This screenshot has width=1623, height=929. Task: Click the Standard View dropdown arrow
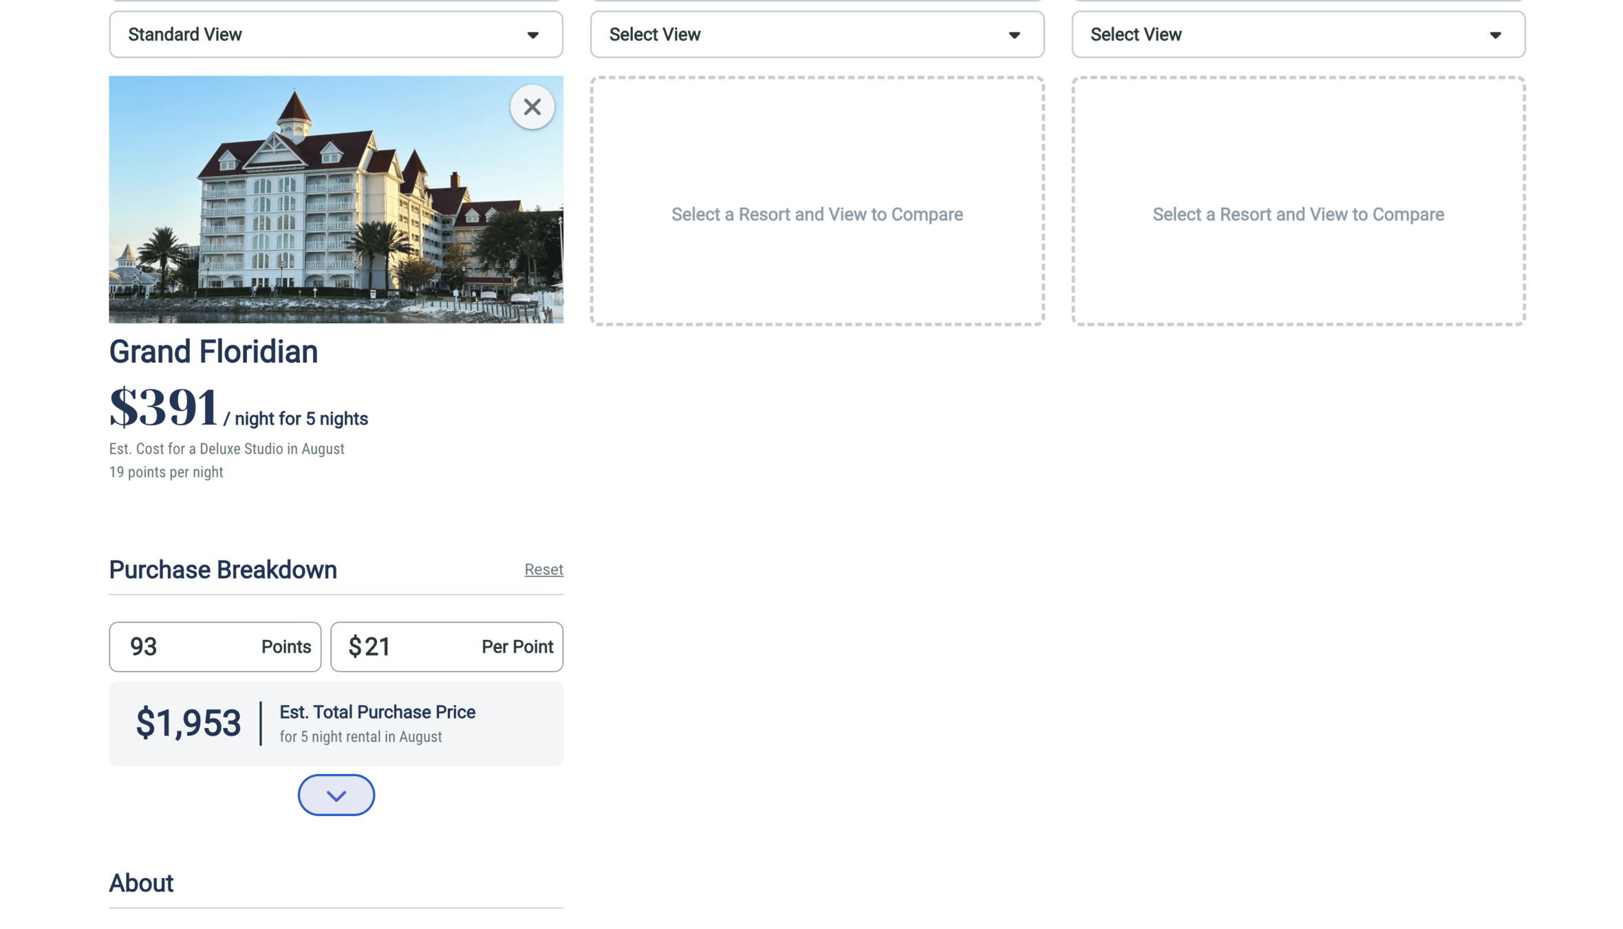(x=533, y=35)
